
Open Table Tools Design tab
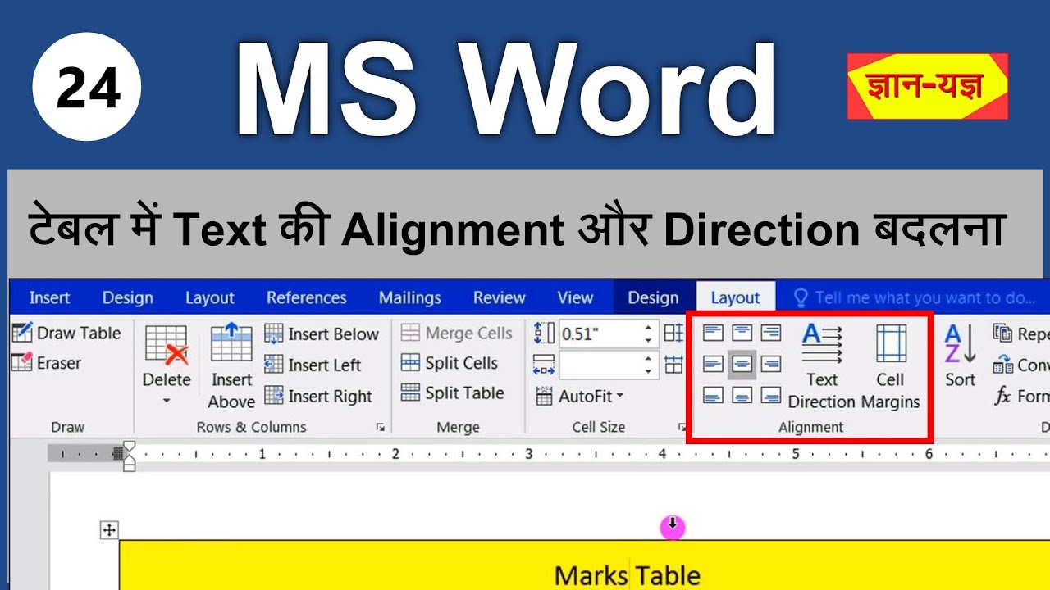tap(653, 297)
